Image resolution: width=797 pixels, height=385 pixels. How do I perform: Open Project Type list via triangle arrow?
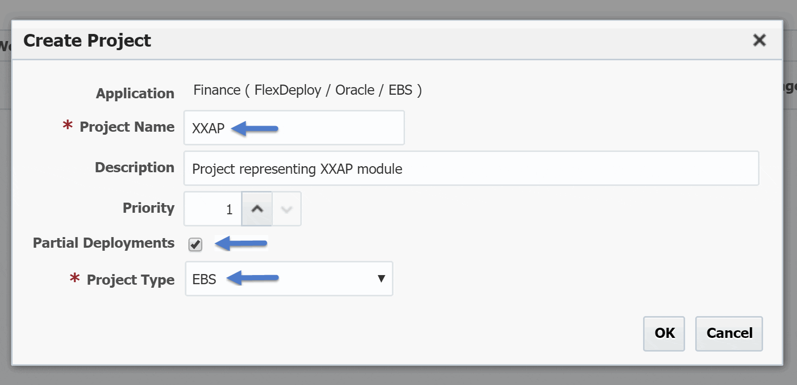(381, 279)
